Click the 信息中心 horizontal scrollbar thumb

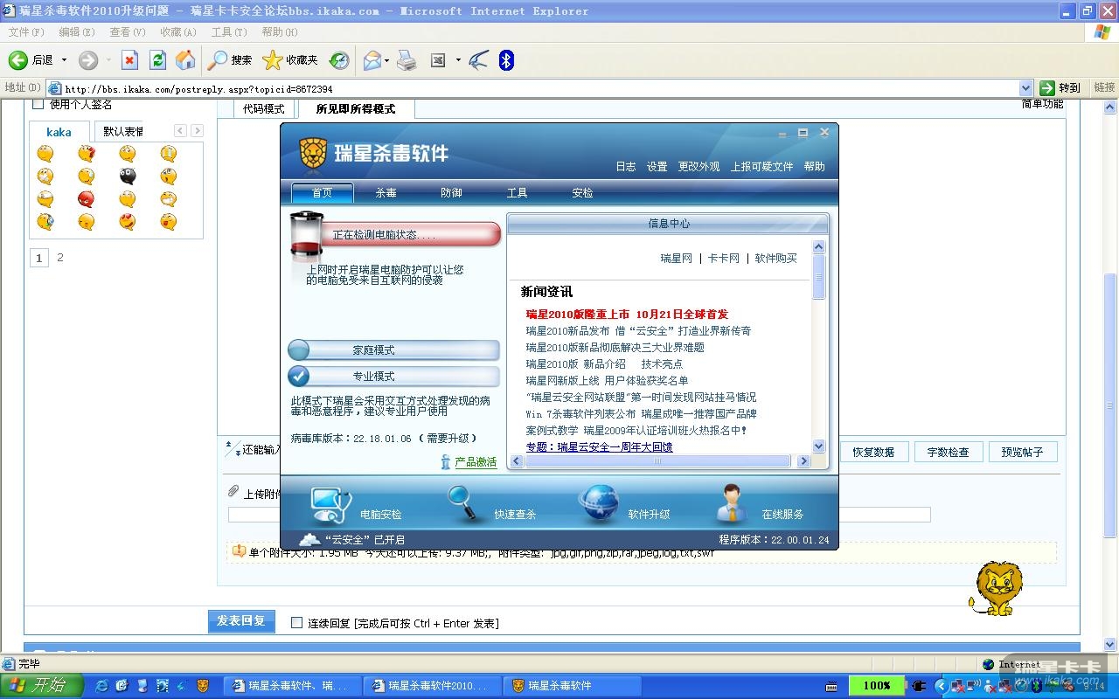pos(657,461)
